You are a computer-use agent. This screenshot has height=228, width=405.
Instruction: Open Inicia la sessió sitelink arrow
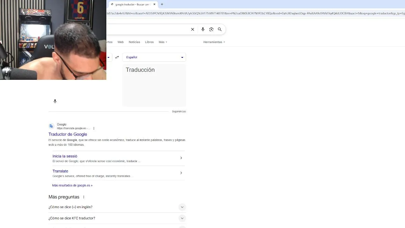(x=181, y=158)
